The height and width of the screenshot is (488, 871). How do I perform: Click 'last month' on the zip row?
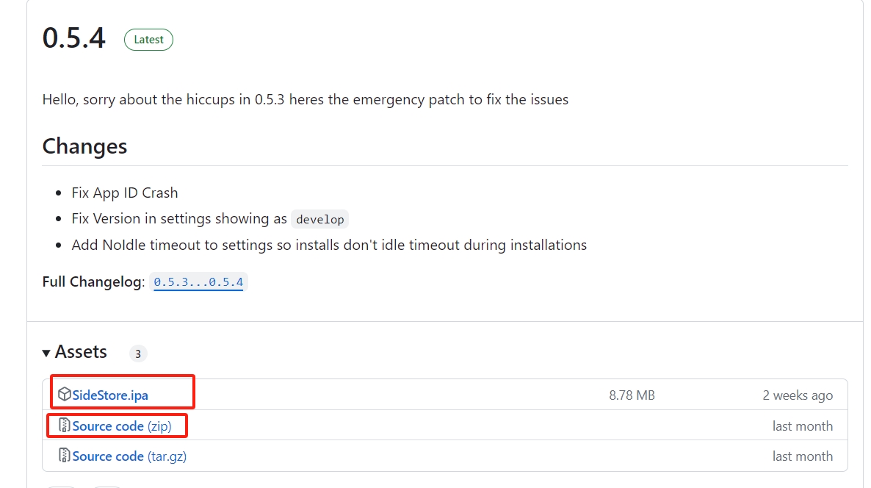(x=802, y=426)
